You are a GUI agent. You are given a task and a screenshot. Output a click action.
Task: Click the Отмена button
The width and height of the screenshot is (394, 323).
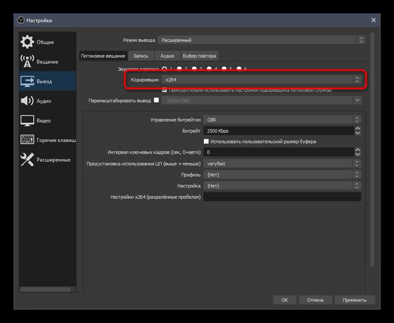[x=315, y=300]
